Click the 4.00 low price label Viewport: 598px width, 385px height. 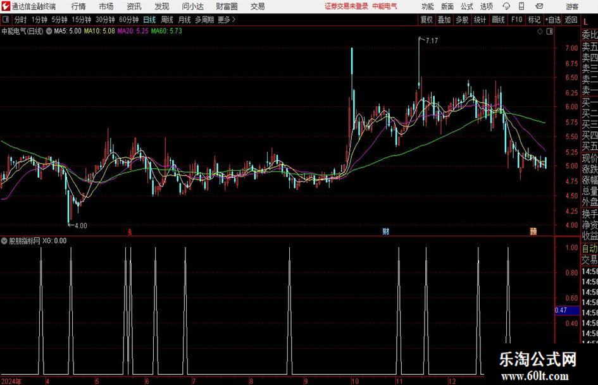pyautogui.click(x=81, y=226)
